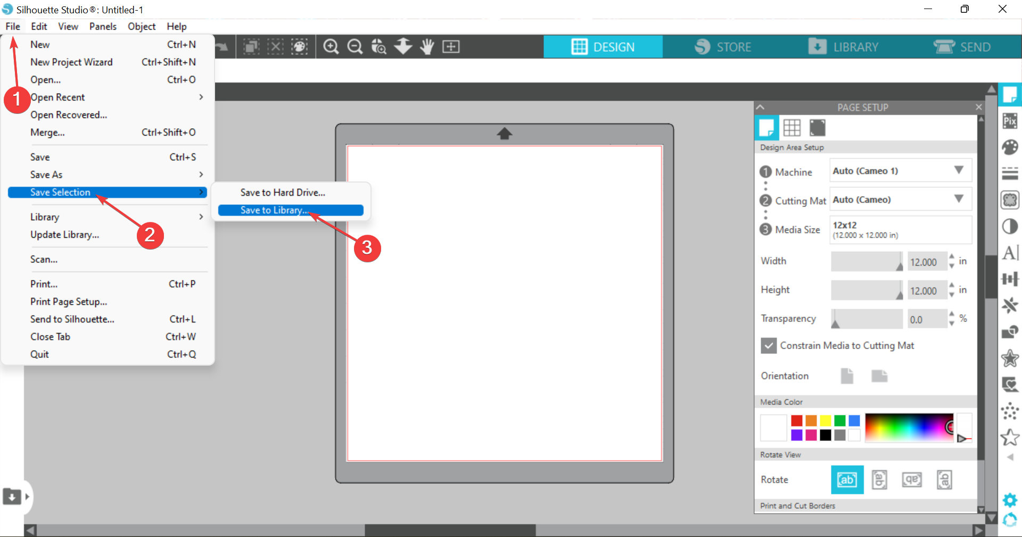1022x537 pixels.
Task: Click the Zoom In magnifier icon
Action: click(x=331, y=47)
